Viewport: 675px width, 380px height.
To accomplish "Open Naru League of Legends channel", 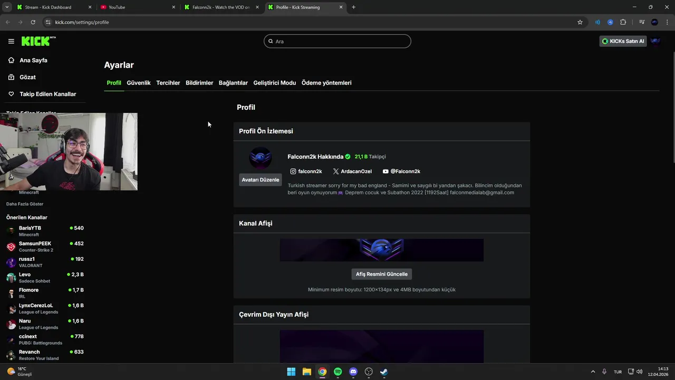I will click(45, 324).
